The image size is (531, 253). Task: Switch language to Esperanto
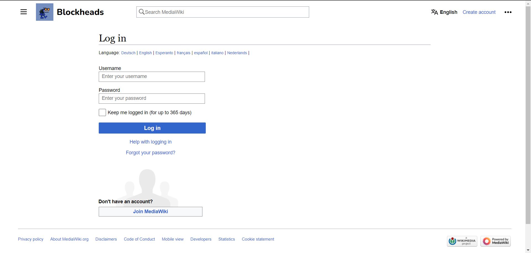(x=164, y=53)
